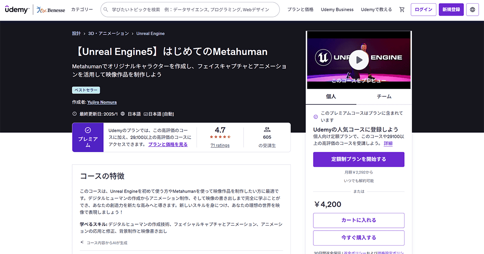Start the subscription plan with 定額制プランを開始する
Image resolution: width=484 pixels, height=254 pixels.
[359, 159]
